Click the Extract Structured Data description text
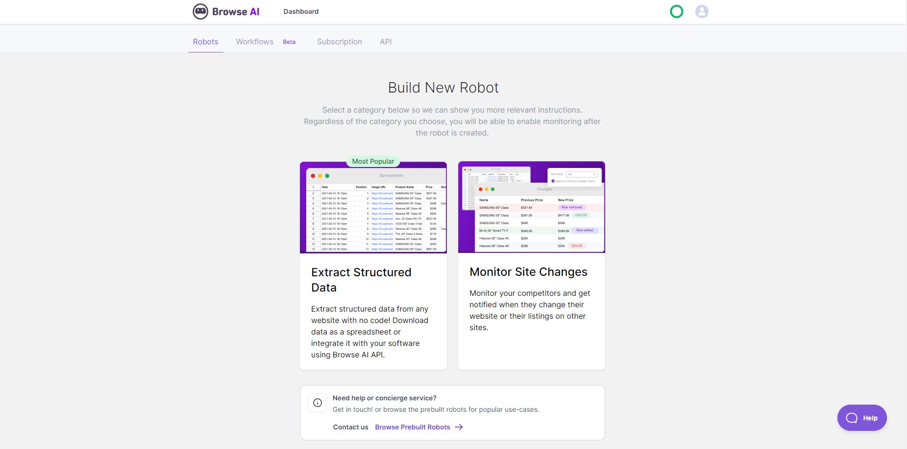Screen dimensions: 907x449 click(x=370, y=332)
